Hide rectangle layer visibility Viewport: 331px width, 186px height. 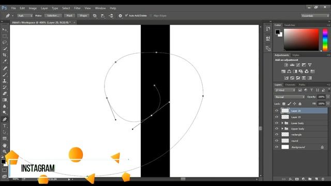277,134
